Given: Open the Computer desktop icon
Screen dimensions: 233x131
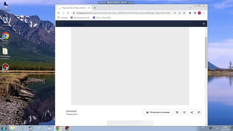Looking at the screenshot, I should 5,6.
